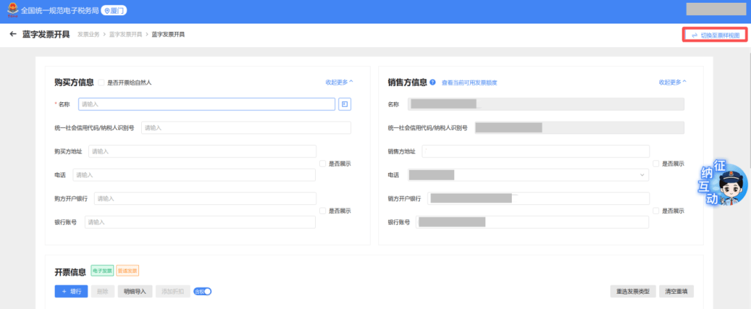Viewport: 751px width, 309px height.
Task: Click the back arrow beside 蓝字发票开具
Action: 13,34
